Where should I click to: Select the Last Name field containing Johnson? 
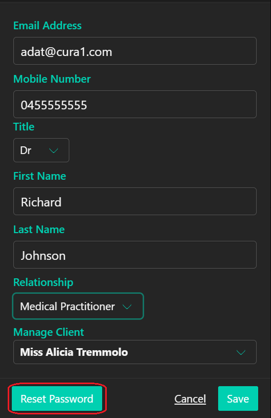[135, 255]
